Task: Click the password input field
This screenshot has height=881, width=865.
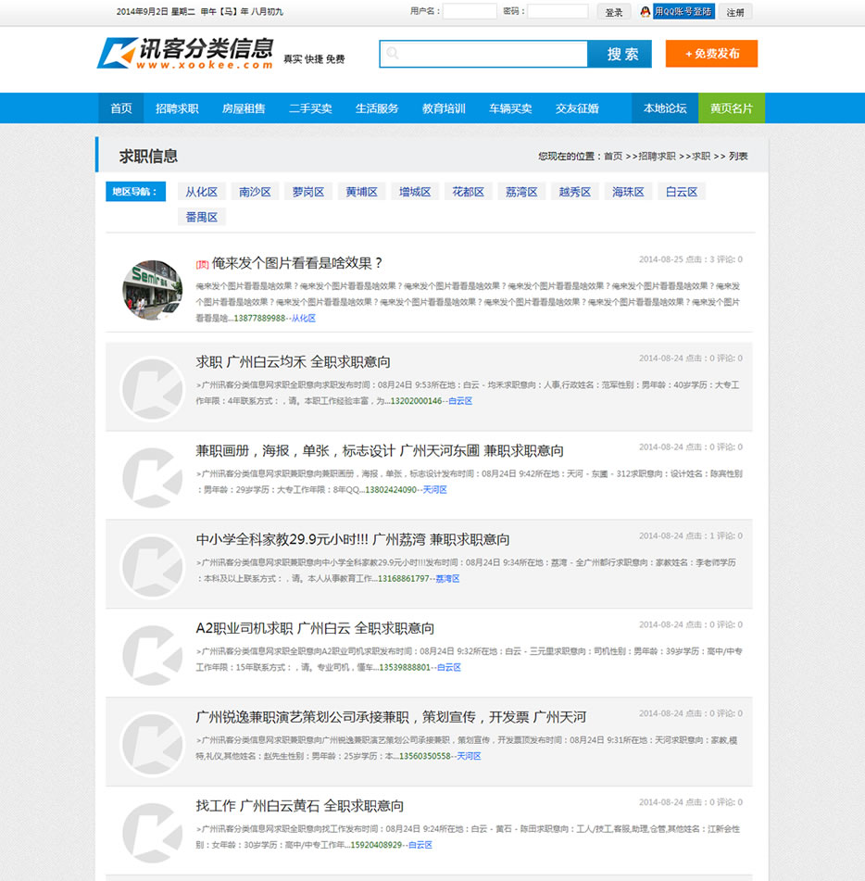Action: (x=558, y=11)
